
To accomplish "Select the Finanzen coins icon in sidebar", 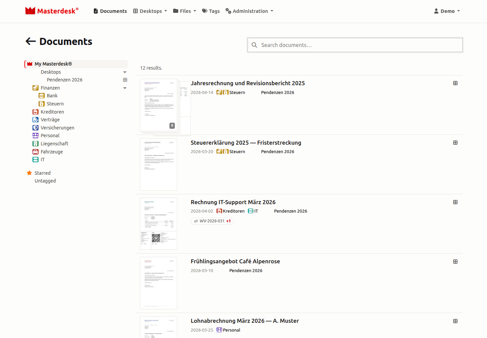I will click(36, 88).
